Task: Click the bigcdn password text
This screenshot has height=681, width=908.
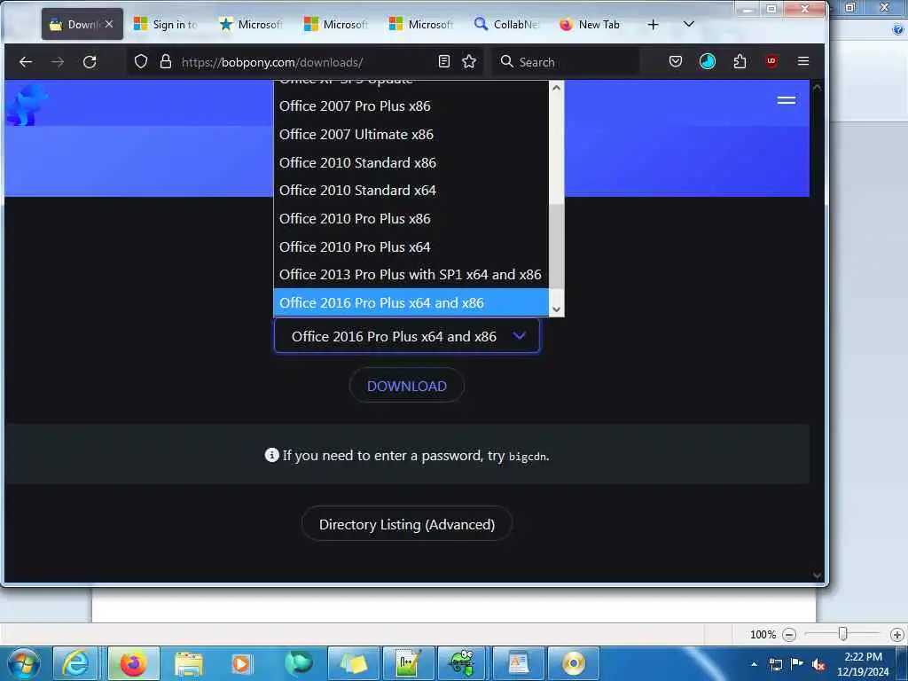Action: click(x=528, y=457)
